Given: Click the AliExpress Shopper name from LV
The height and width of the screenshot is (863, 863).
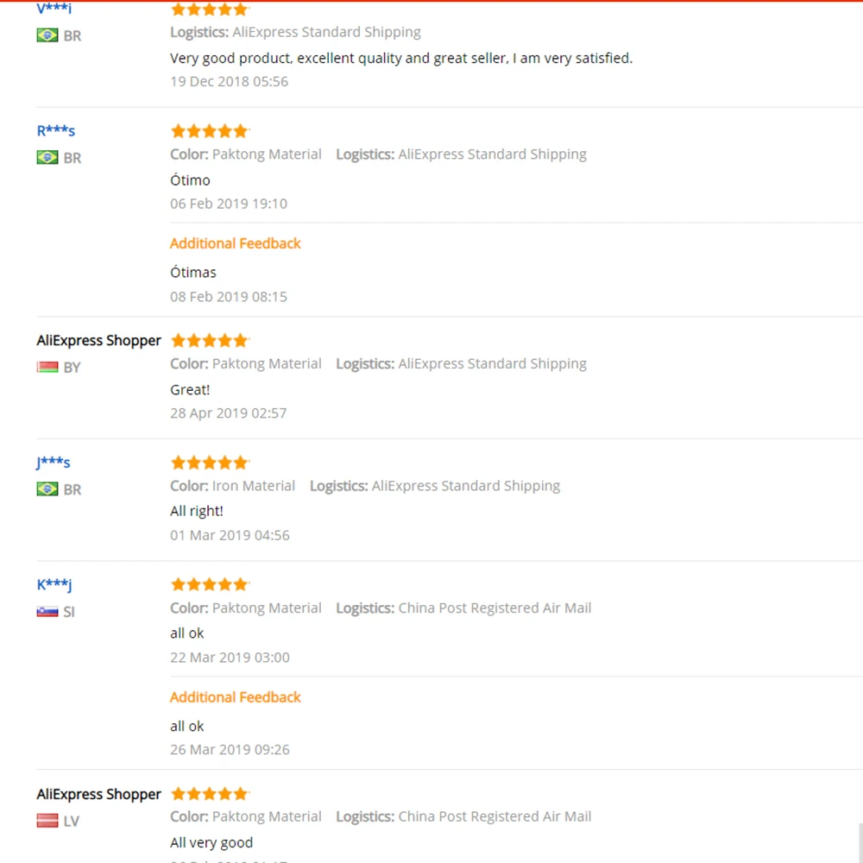Looking at the screenshot, I should coord(98,794).
